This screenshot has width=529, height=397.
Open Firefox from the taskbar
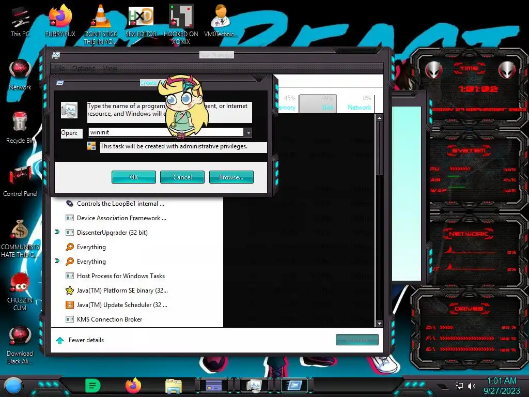[133, 386]
